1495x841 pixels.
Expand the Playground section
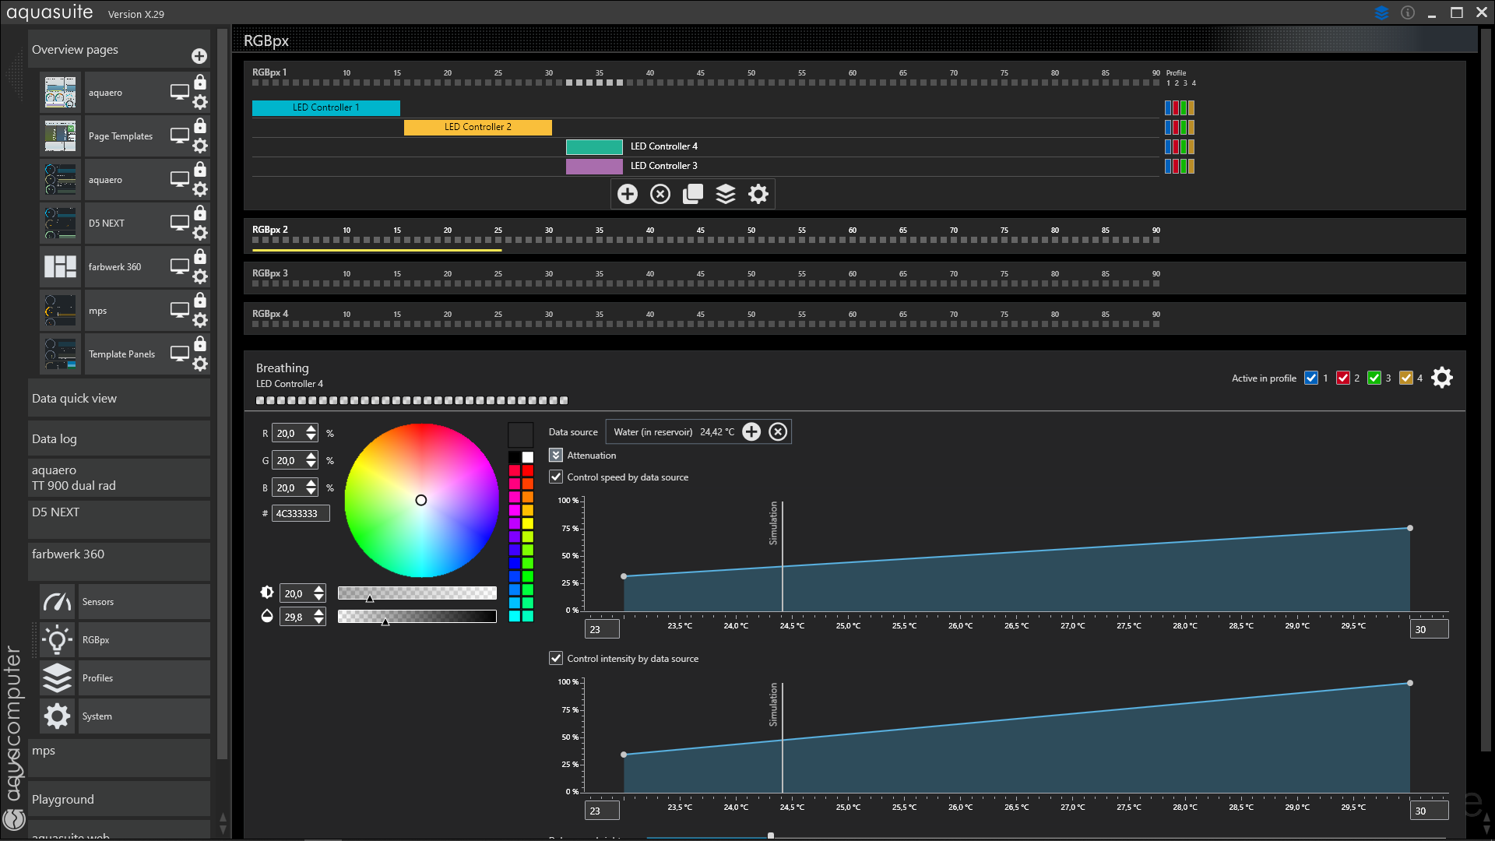[119, 800]
